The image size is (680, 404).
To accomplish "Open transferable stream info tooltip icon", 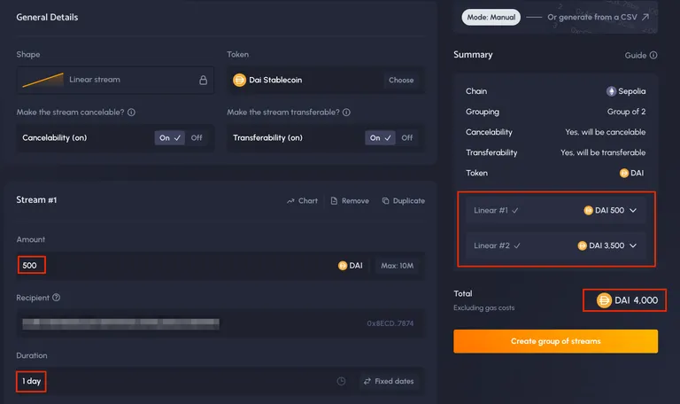I will point(346,113).
